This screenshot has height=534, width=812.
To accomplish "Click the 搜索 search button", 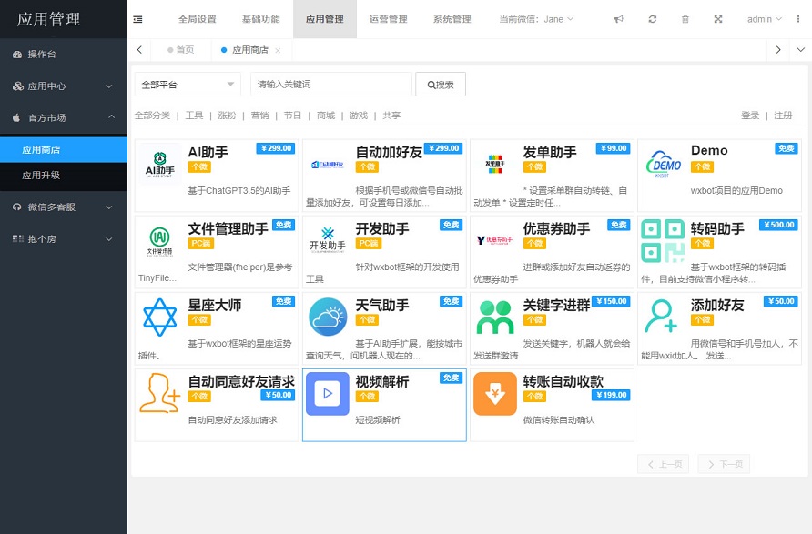I will pyautogui.click(x=439, y=84).
